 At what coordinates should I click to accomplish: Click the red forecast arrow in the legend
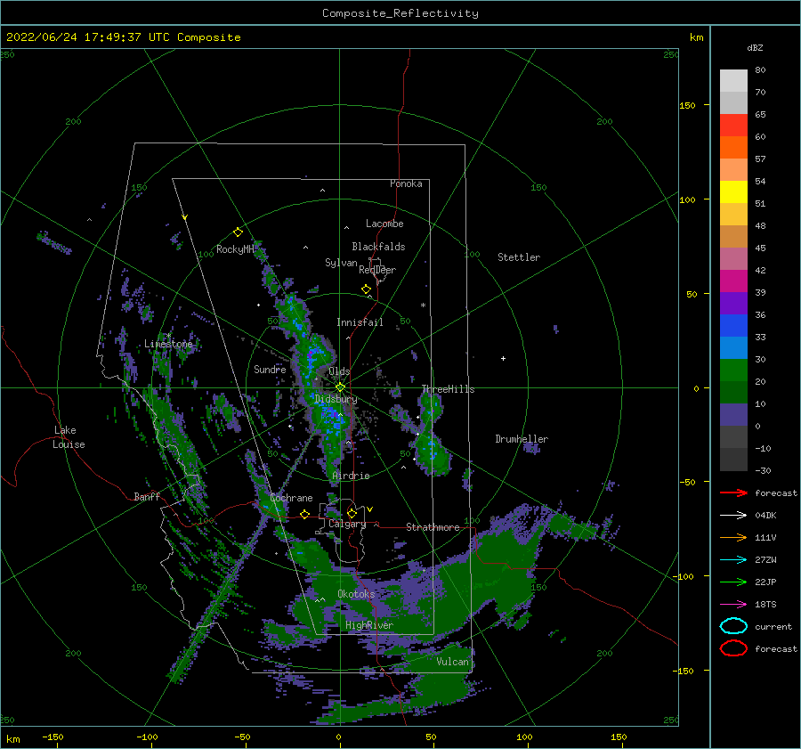point(733,493)
